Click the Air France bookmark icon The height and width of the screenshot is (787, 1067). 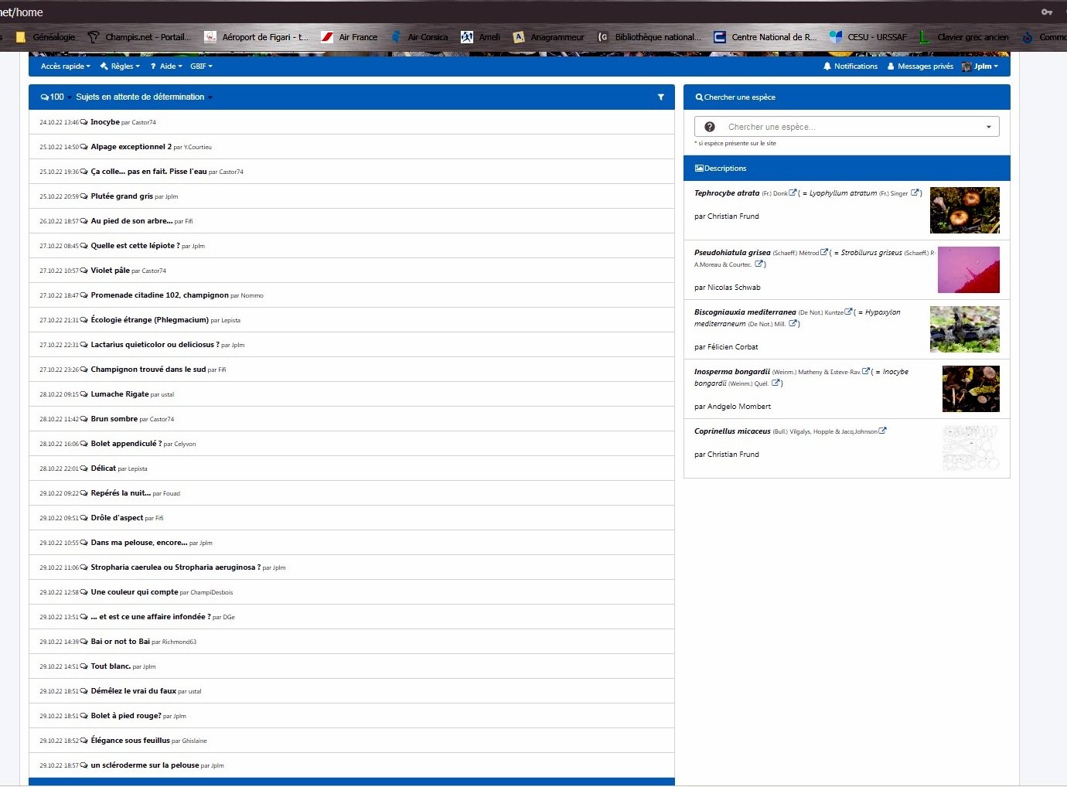(327, 37)
